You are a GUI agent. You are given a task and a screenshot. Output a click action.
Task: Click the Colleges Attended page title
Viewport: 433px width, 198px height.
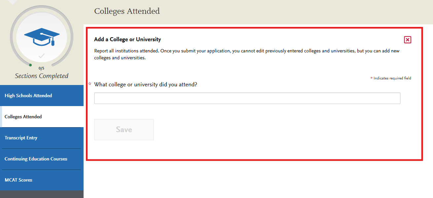(127, 11)
